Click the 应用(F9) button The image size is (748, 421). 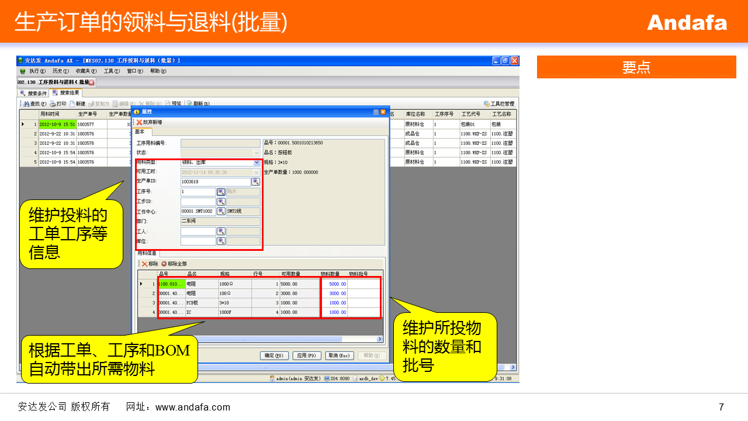[307, 356]
